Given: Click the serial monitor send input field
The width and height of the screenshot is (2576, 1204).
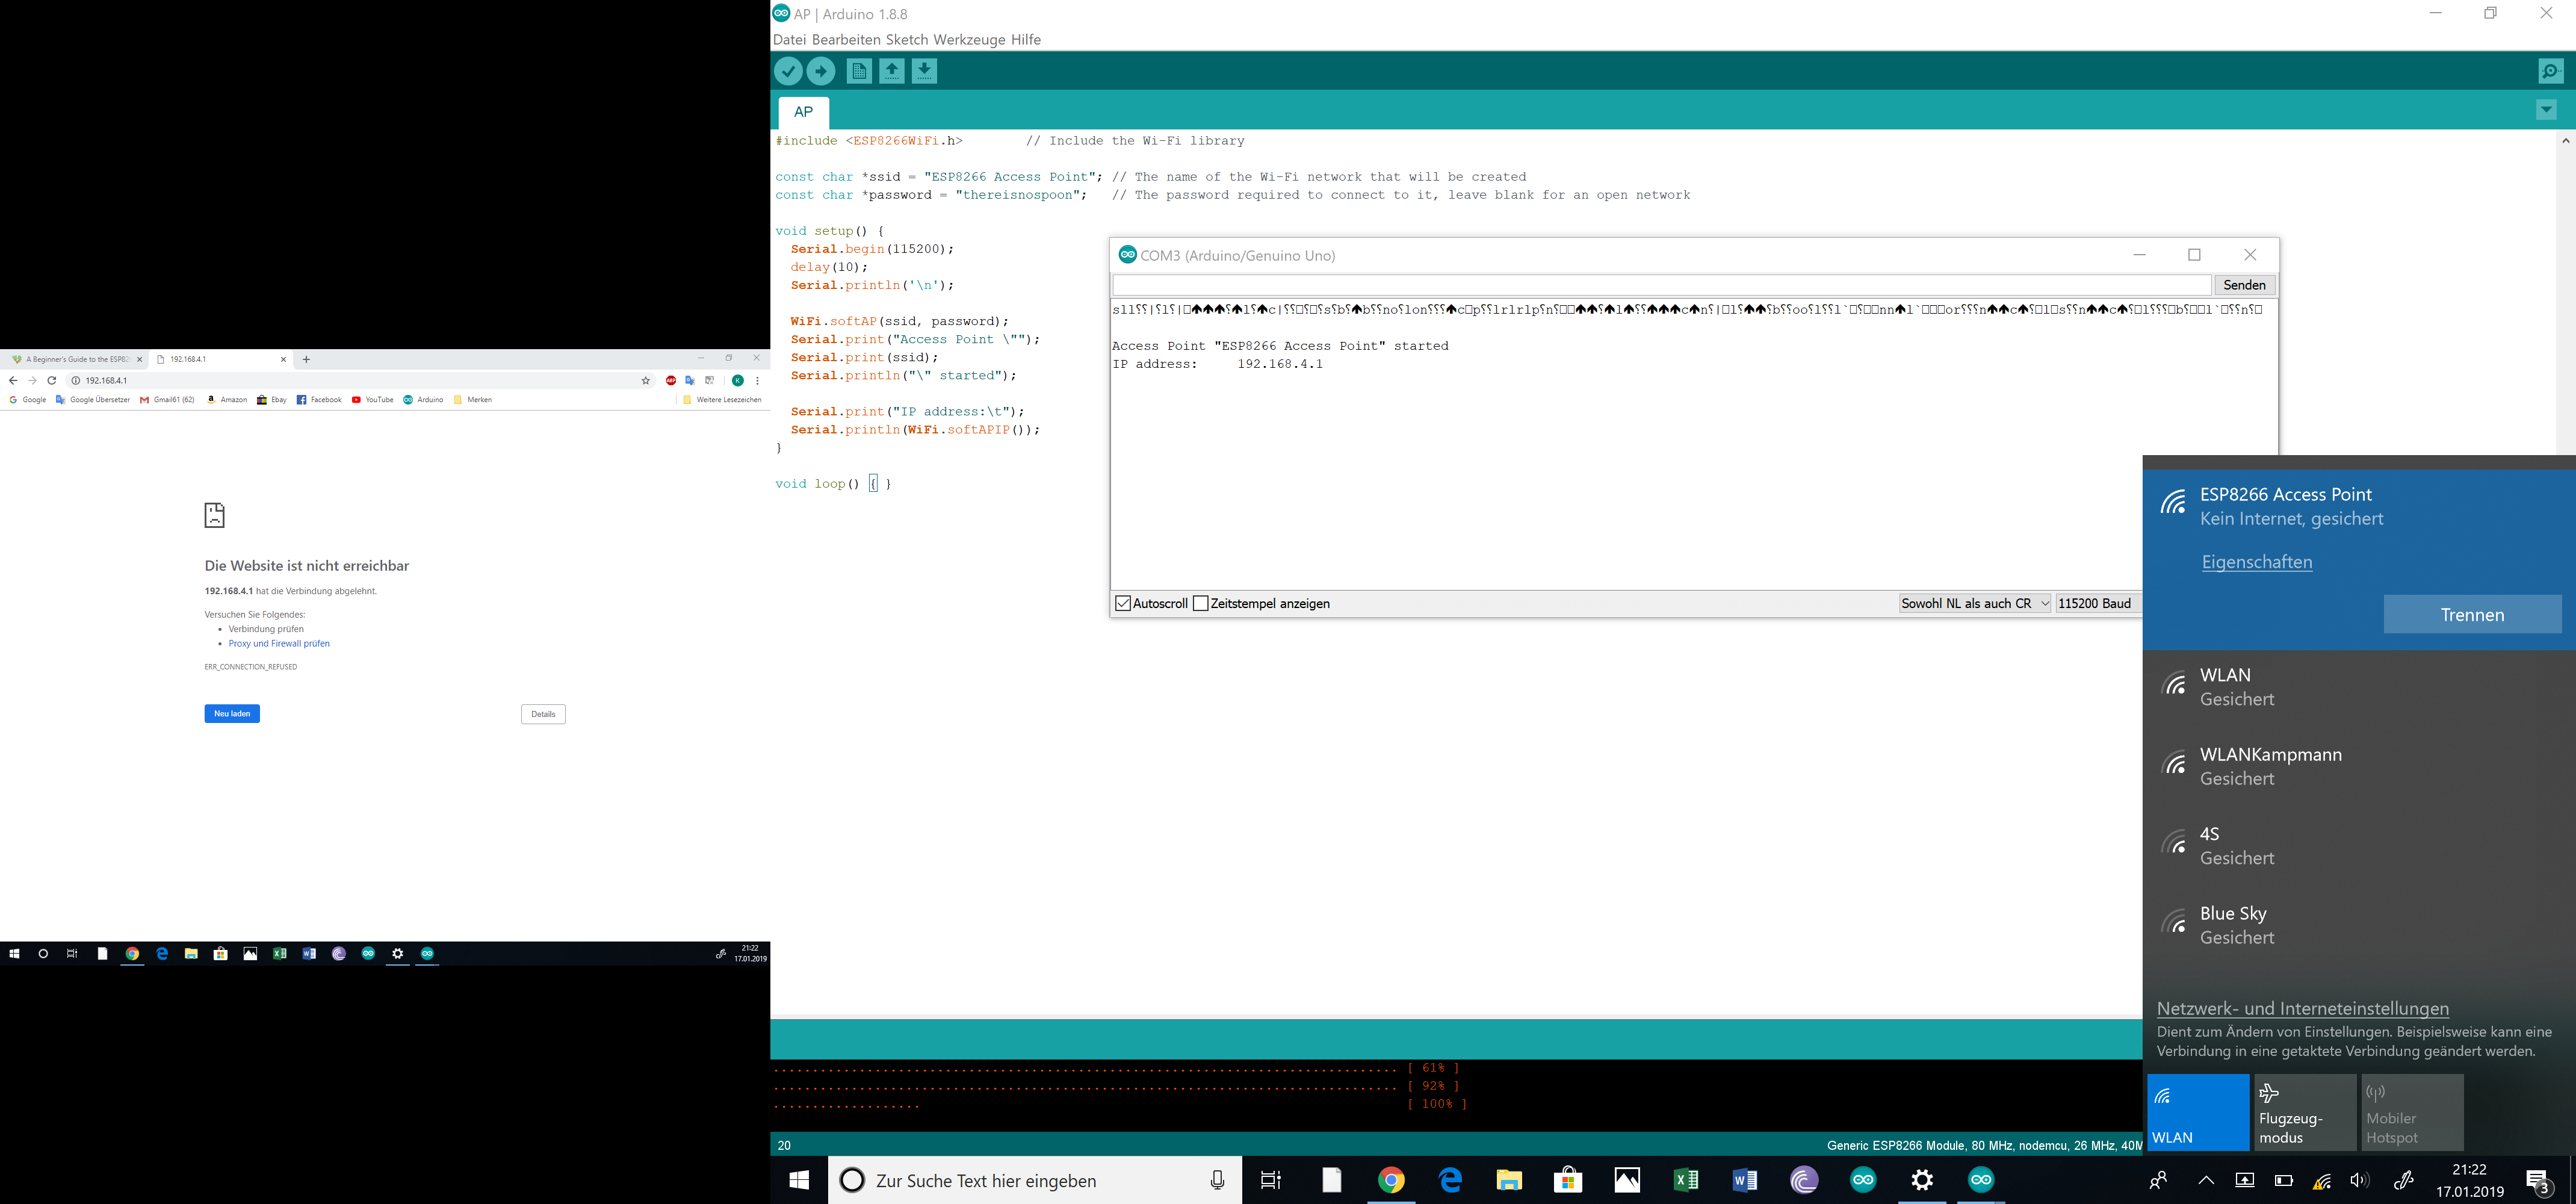Looking at the screenshot, I should coord(1660,285).
